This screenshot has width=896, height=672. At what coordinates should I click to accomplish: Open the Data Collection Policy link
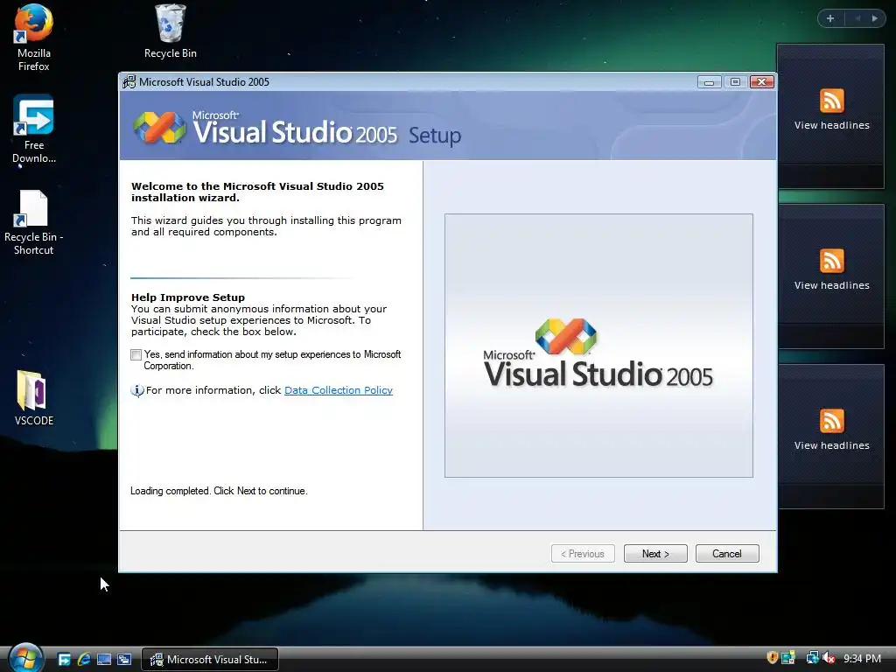pyautogui.click(x=339, y=390)
